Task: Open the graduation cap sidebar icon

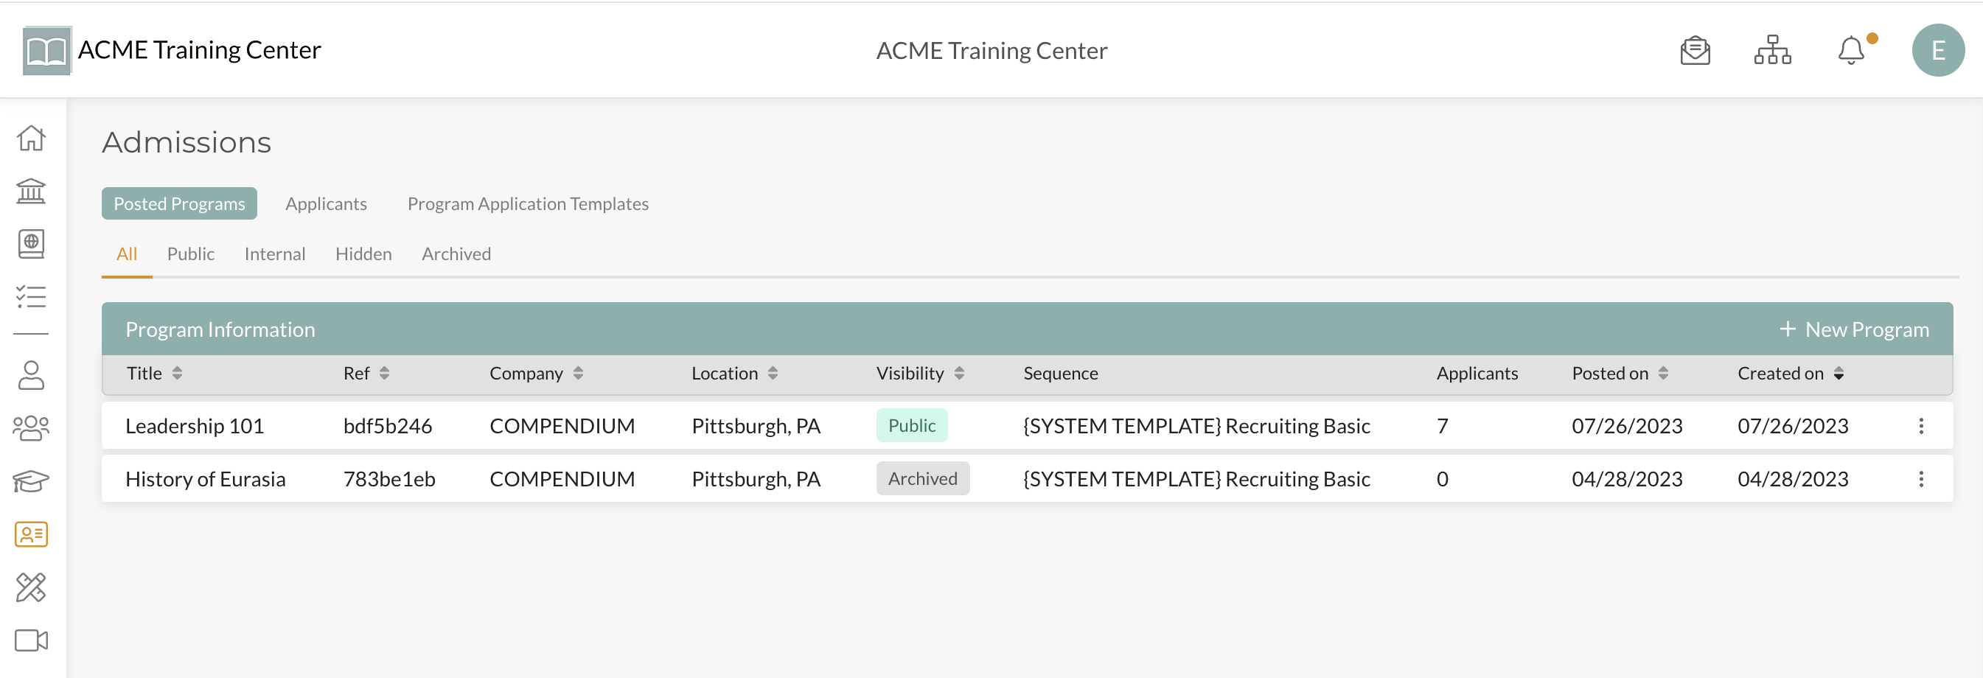Action: tap(31, 482)
